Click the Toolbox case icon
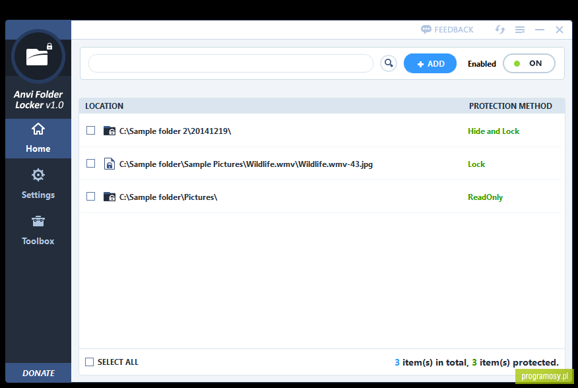The width and height of the screenshot is (578, 388). tap(38, 221)
